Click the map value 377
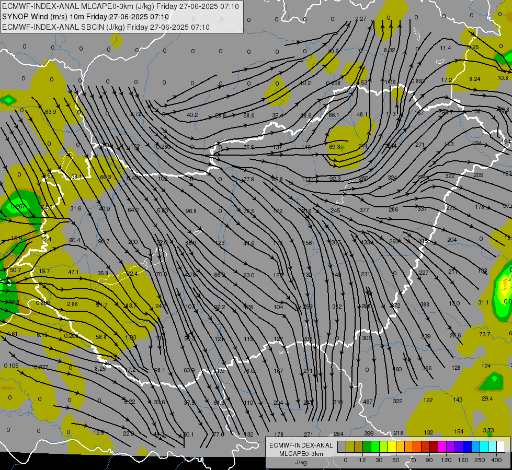The width and height of the screenshot is (512, 470). (x=364, y=210)
